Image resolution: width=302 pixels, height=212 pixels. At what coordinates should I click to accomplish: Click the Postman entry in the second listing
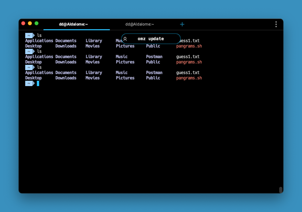point(154,56)
